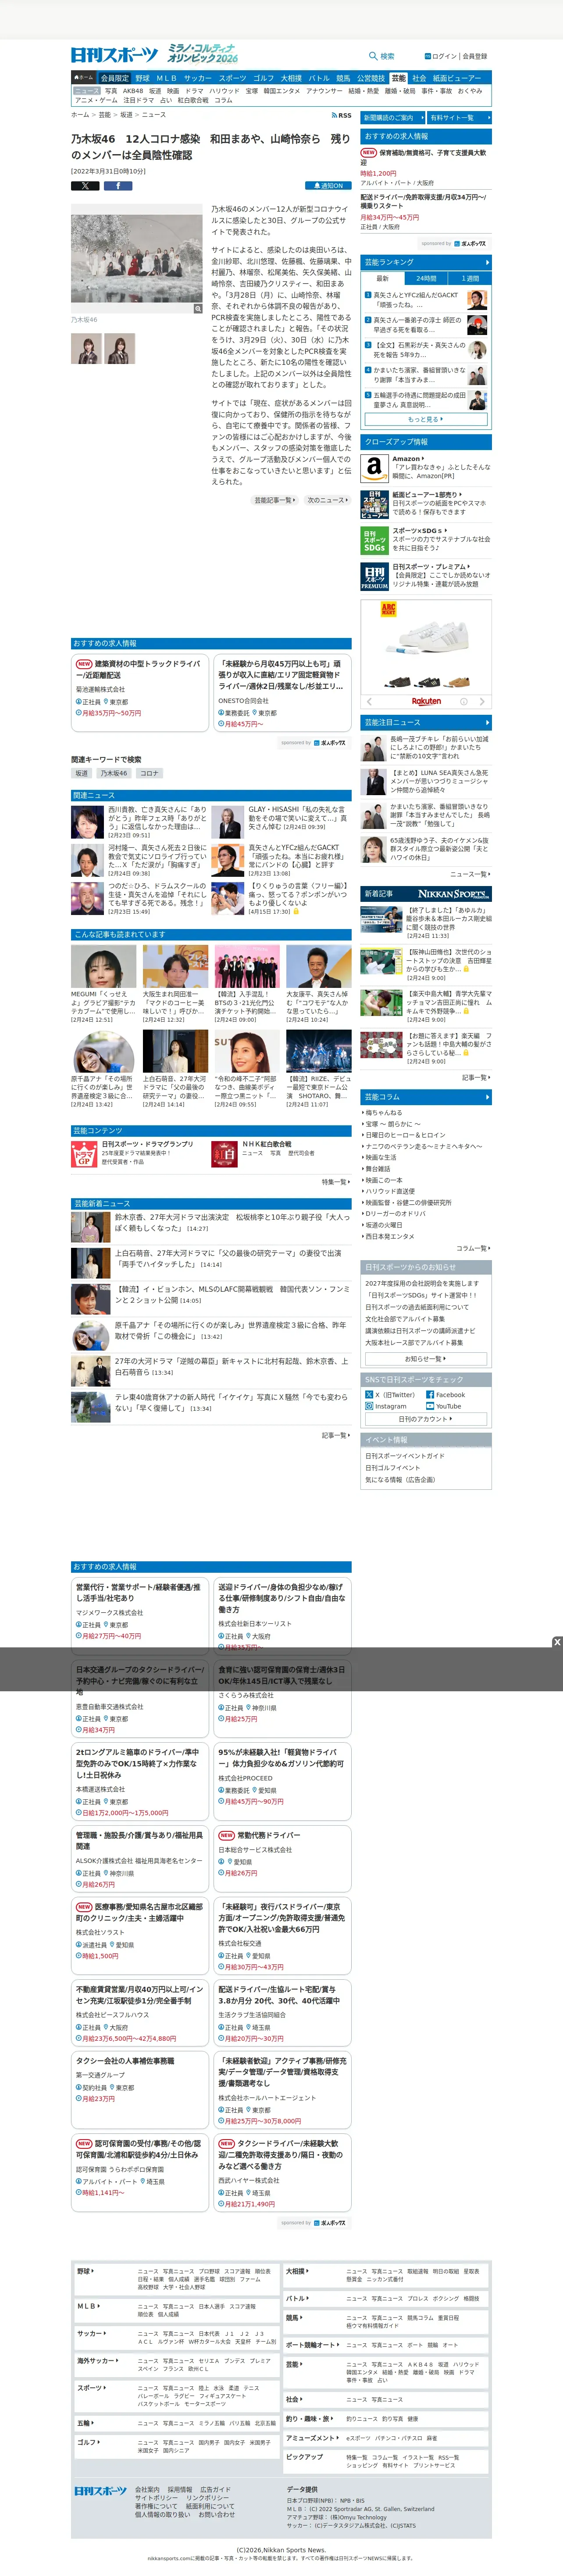The image size is (563, 2576).
Task: Open 記事一覧 link under 新着記事
Action: [475, 1077]
